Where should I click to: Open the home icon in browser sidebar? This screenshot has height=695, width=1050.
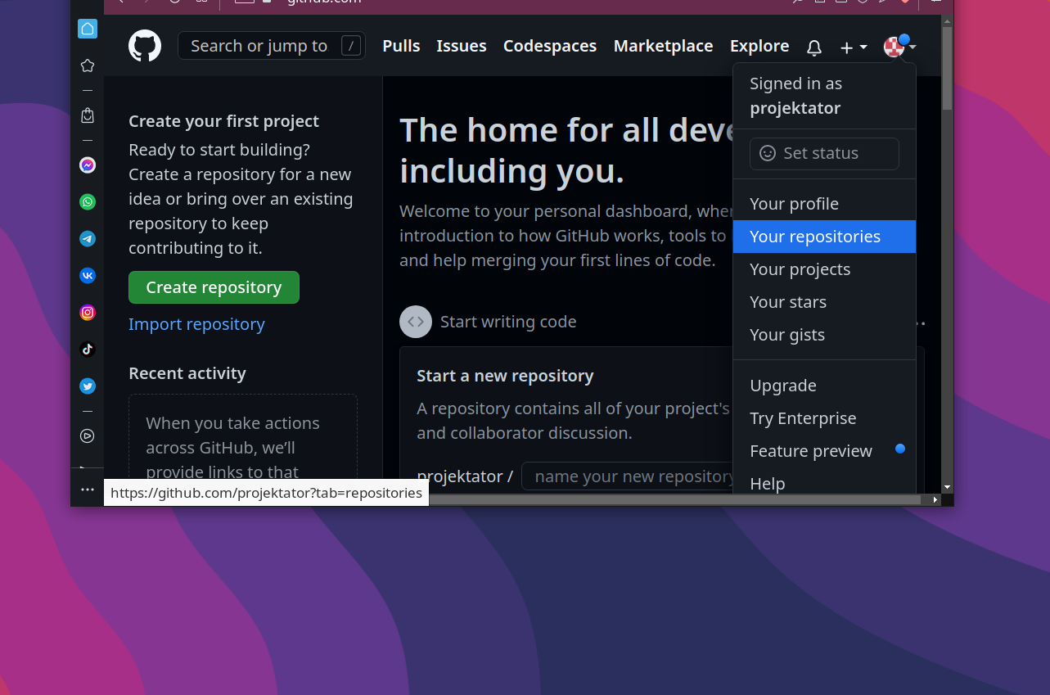(88, 29)
